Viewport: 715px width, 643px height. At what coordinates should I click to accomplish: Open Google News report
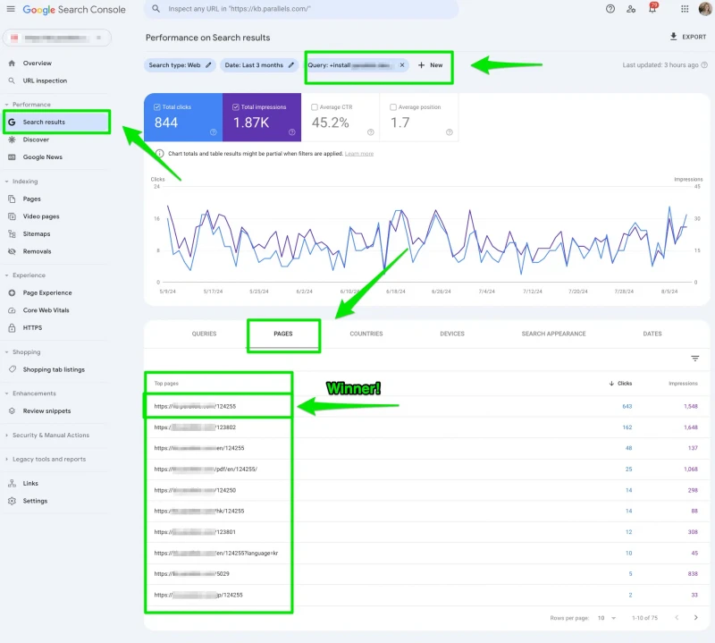42,157
